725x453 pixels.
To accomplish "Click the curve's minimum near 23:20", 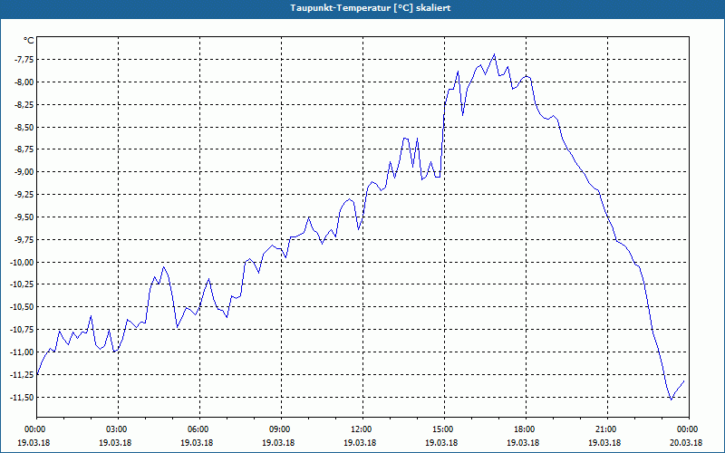I will pyautogui.click(x=671, y=400).
